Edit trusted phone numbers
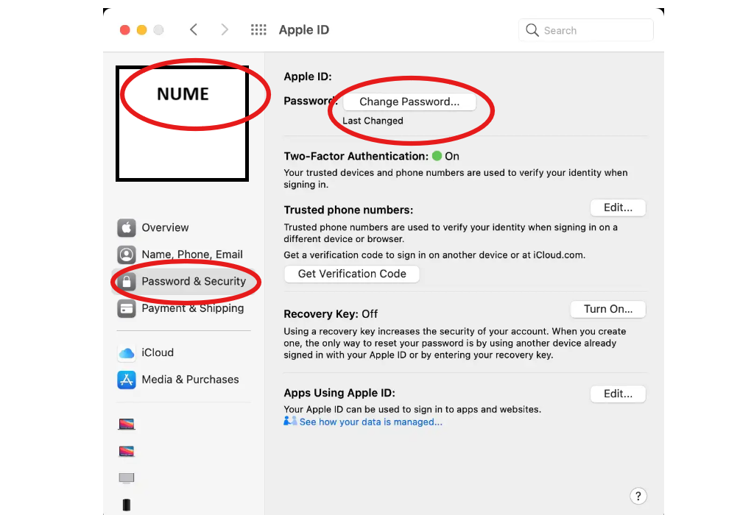740x515 pixels. click(x=618, y=207)
